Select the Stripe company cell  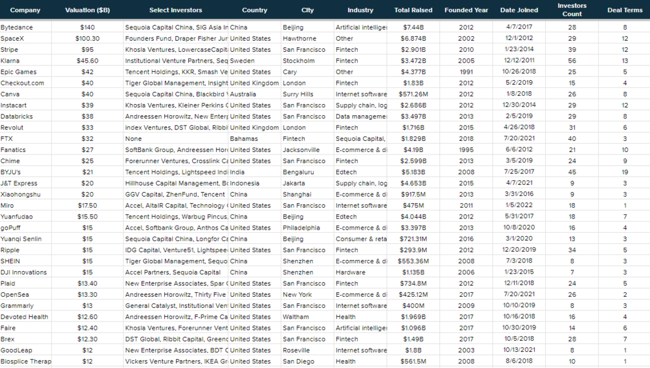(x=26, y=50)
